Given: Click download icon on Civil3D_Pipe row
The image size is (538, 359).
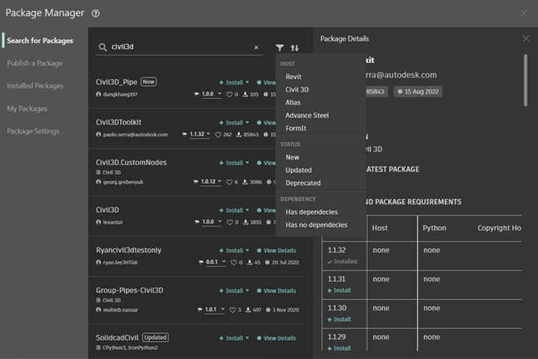Looking at the screenshot, I should (x=245, y=94).
